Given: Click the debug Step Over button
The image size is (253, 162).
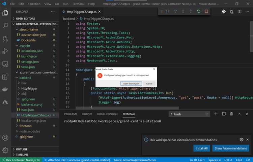Looking at the screenshot, I should (x=175, y=11).
